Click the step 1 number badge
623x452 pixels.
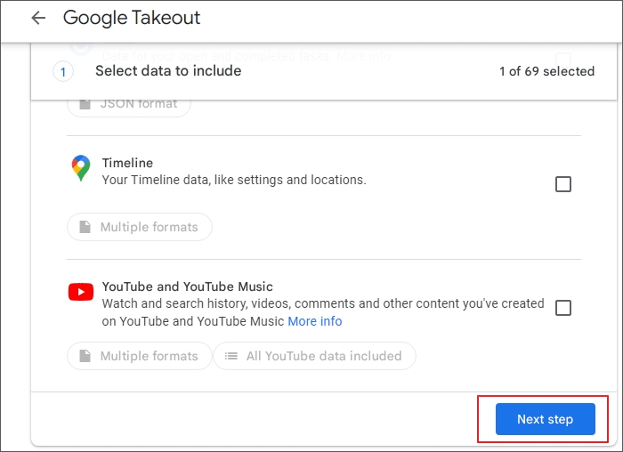pyautogui.click(x=63, y=72)
